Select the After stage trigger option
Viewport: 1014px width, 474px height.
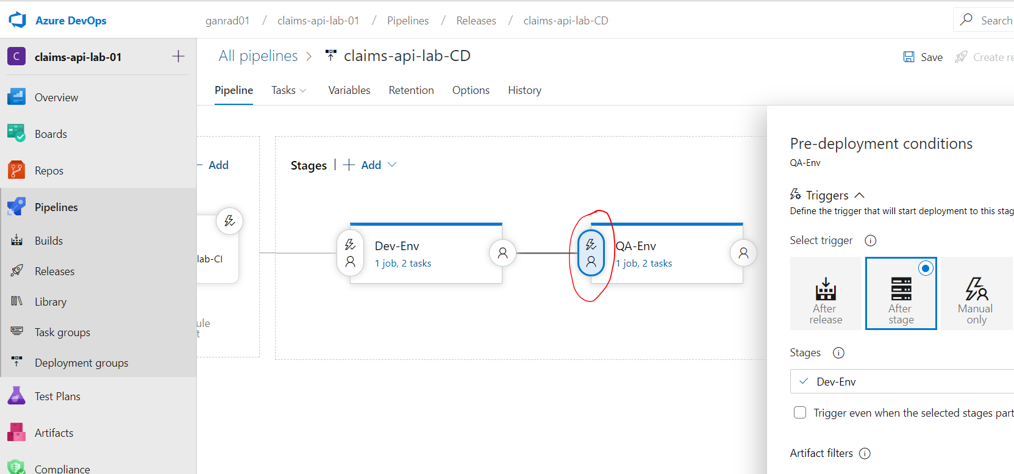901,293
